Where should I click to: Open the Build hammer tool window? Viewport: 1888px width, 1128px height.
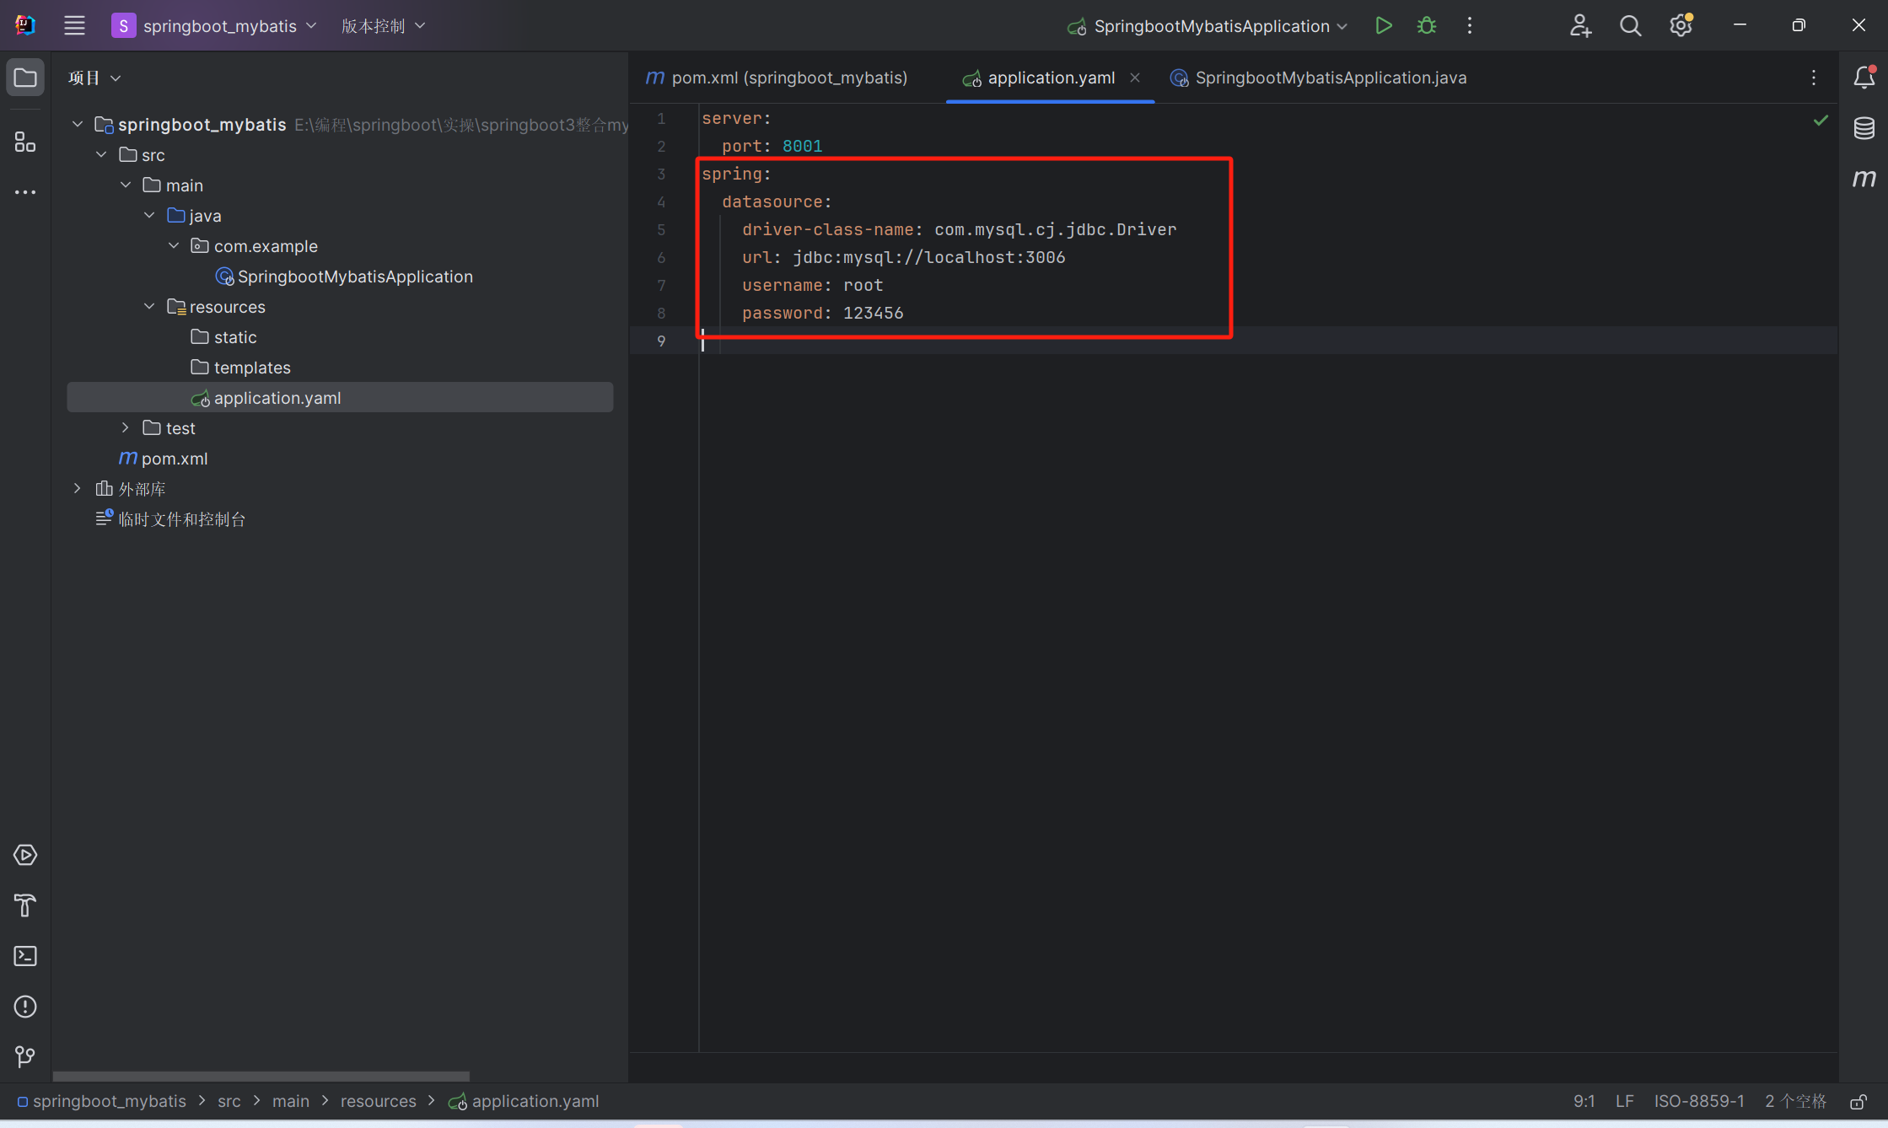click(x=25, y=905)
